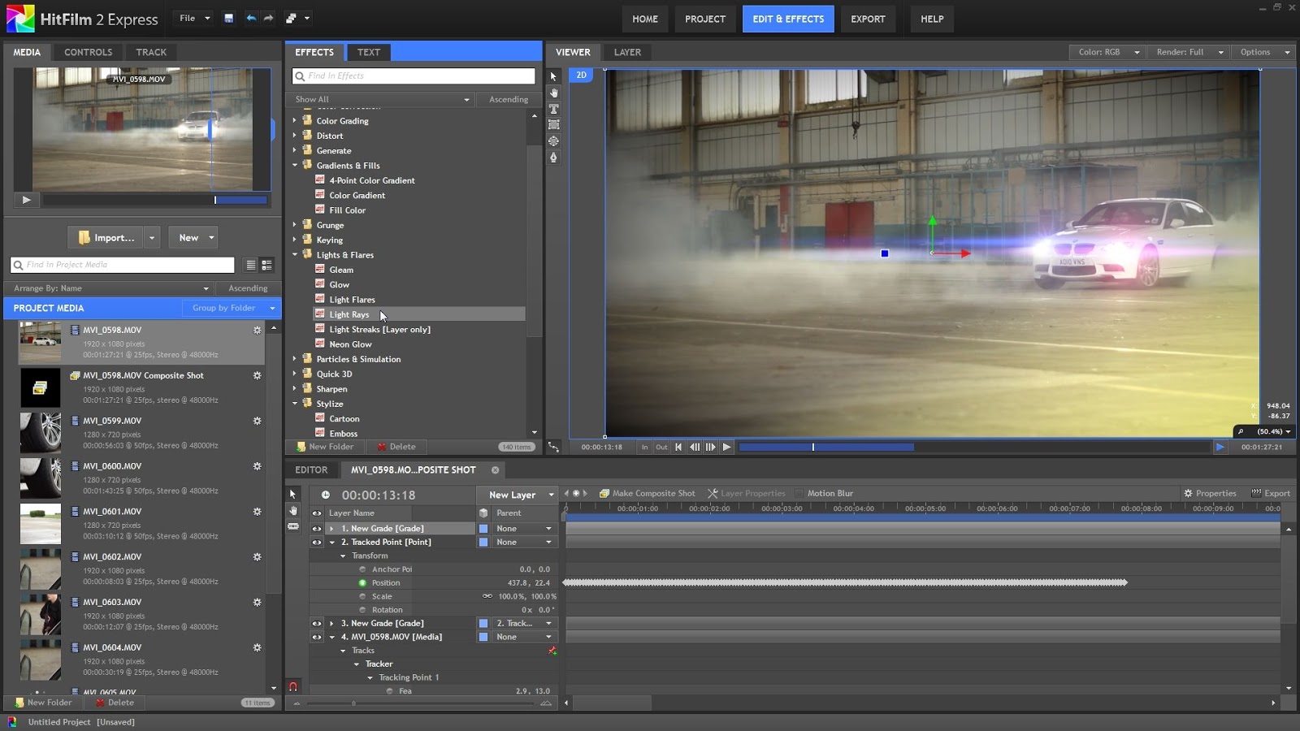
Task: Open the Color: RGB dropdown
Action: tap(1108, 52)
